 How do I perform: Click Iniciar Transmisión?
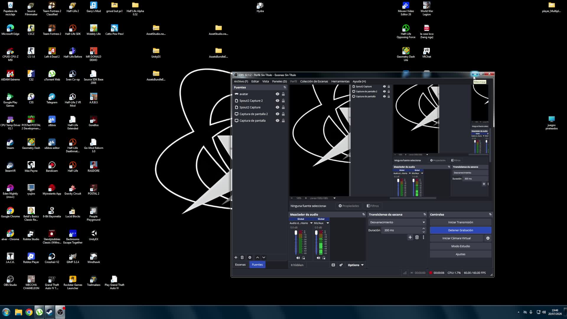tap(460, 222)
